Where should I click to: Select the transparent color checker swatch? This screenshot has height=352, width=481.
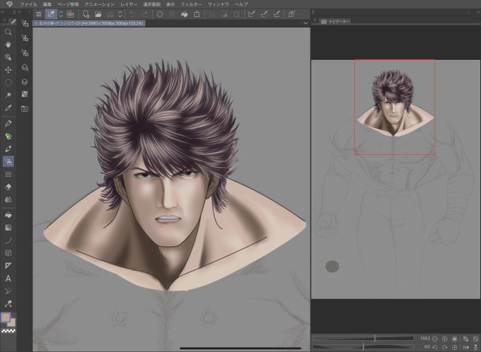tap(8, 331)
